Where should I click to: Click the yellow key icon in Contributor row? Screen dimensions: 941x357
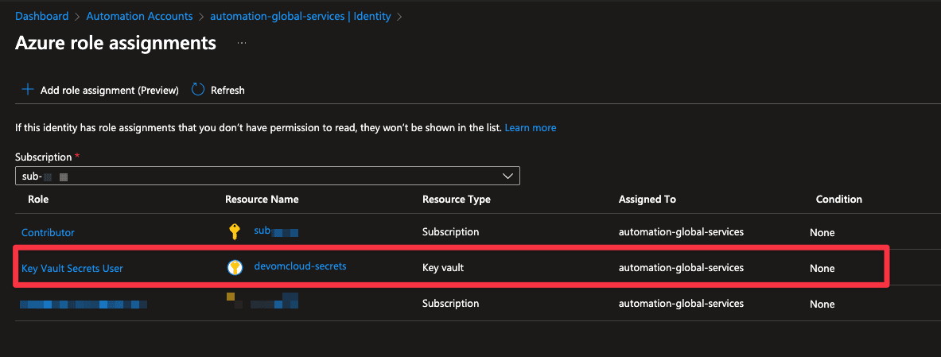[x=235, y=231]
